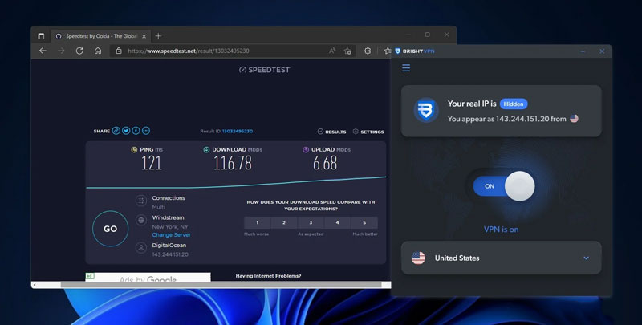Minimize the Bright VPN window

[x=583, y=51]
